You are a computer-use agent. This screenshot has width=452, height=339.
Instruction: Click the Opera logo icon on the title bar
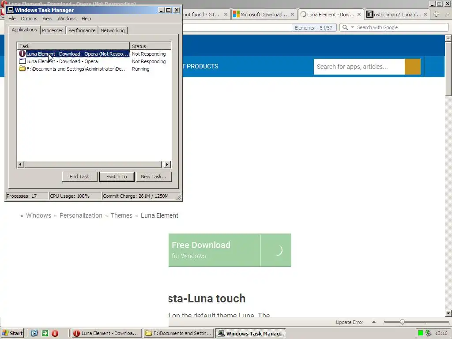click(4, 4)
